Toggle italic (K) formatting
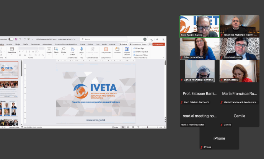 click(23, 52)
